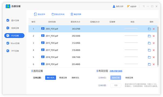Screen dimensions: 163x97
Task: Select the PDF压缩 sidebar tab
Action: click(x=14, y=36)
